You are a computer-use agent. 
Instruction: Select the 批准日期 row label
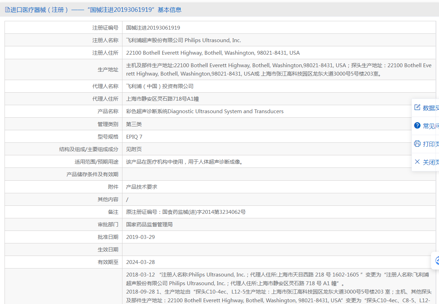(x=108, y=237)
